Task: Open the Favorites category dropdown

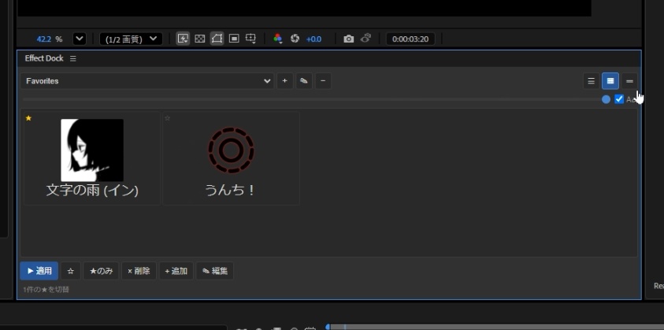Action: click(147, 81)
